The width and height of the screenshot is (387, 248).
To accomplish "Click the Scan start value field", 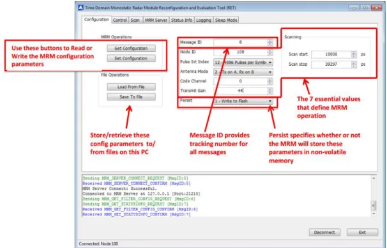I will coord(331,54).
